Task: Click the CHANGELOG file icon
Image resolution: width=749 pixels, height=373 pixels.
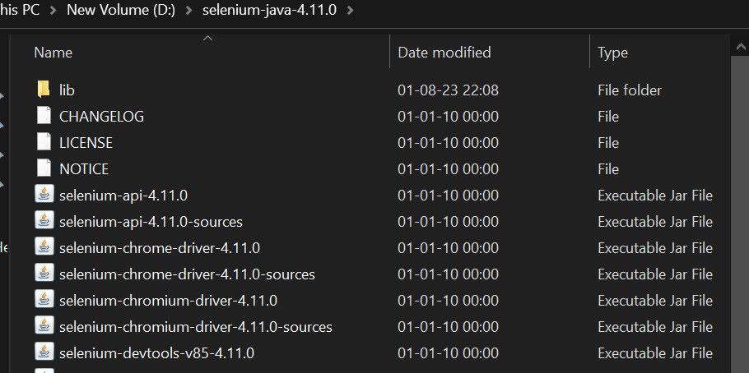Action: 44,116
